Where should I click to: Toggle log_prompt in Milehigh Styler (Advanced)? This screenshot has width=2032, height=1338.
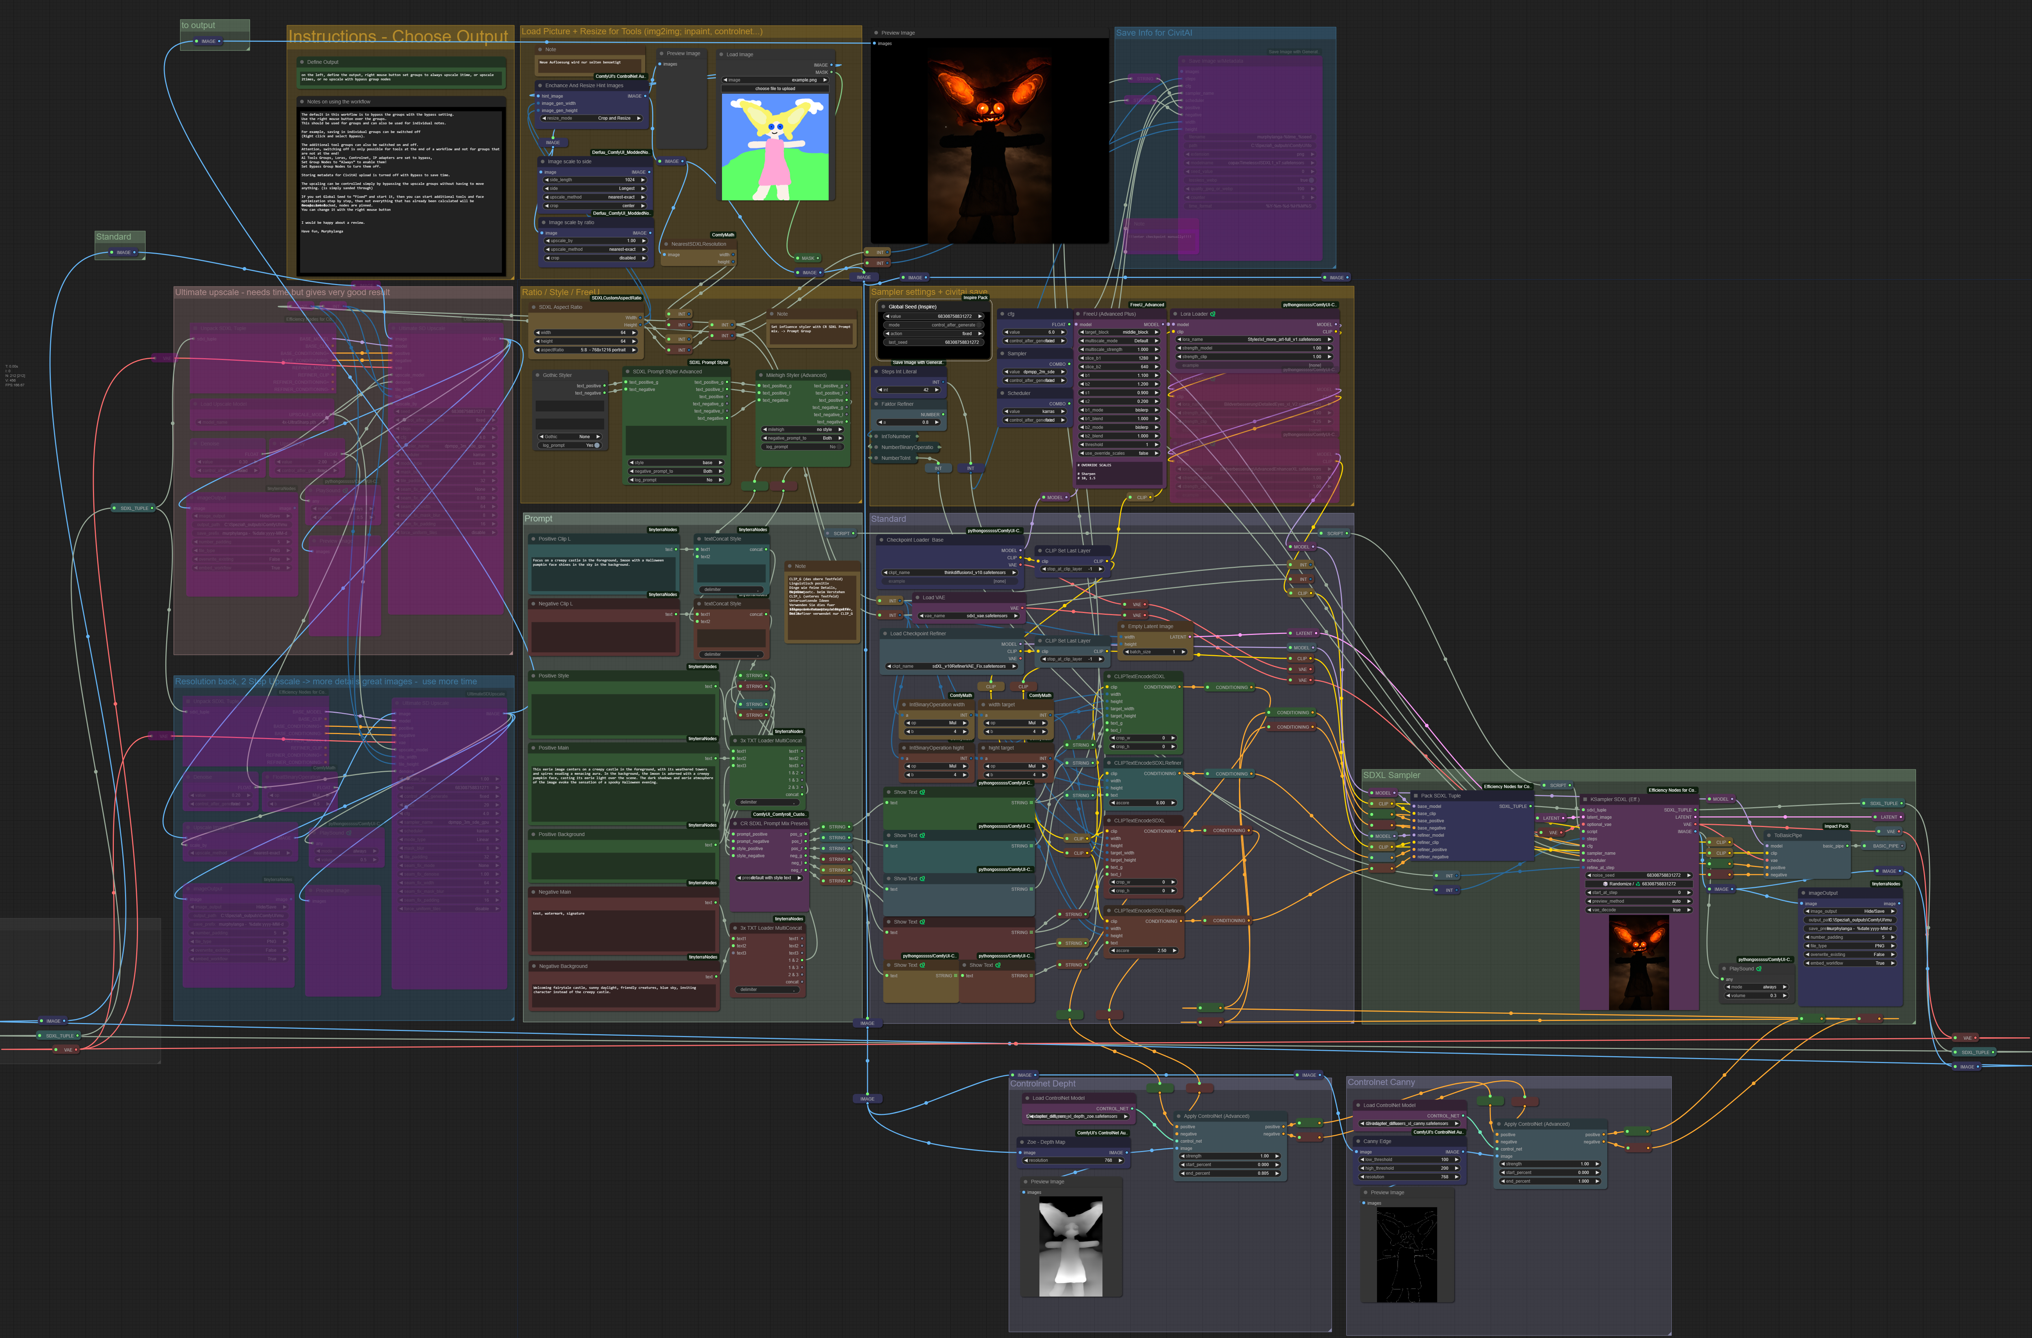click(x=803, y=446)
